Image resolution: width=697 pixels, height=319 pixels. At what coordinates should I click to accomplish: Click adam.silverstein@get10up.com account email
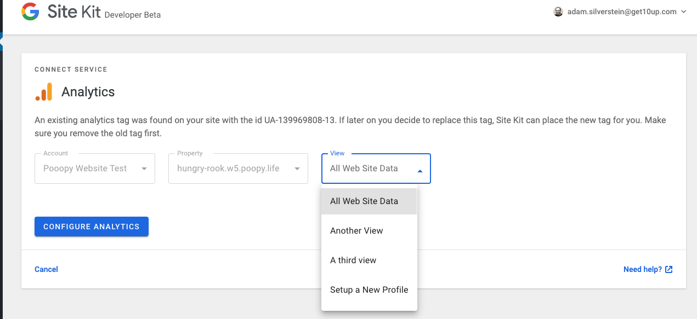(622, 11)
